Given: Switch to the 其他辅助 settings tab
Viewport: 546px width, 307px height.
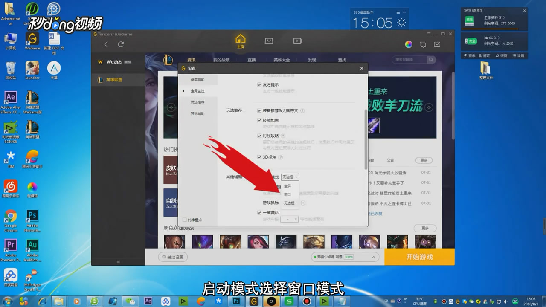Looking at the screenshot, I should click(198, 113).
